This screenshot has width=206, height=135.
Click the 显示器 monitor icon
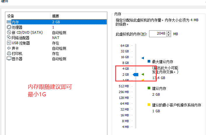click(x=9, y=59)
